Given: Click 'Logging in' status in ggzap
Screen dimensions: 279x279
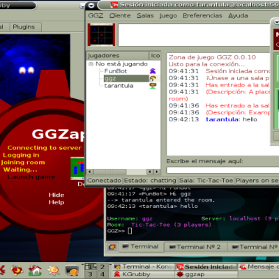Looking at the screenshot, I should [x=21, y=155].
